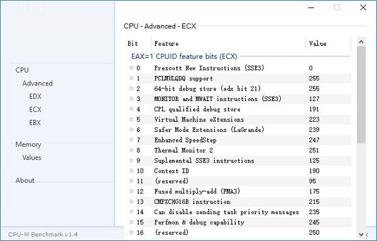Open the CPU section in sidebar
Image resolution: width=377 pixels, height=241 pixels.
pos(22,70)
